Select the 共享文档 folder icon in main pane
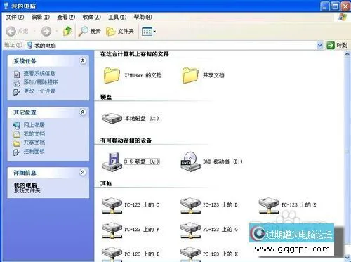 tap(190, 75)
